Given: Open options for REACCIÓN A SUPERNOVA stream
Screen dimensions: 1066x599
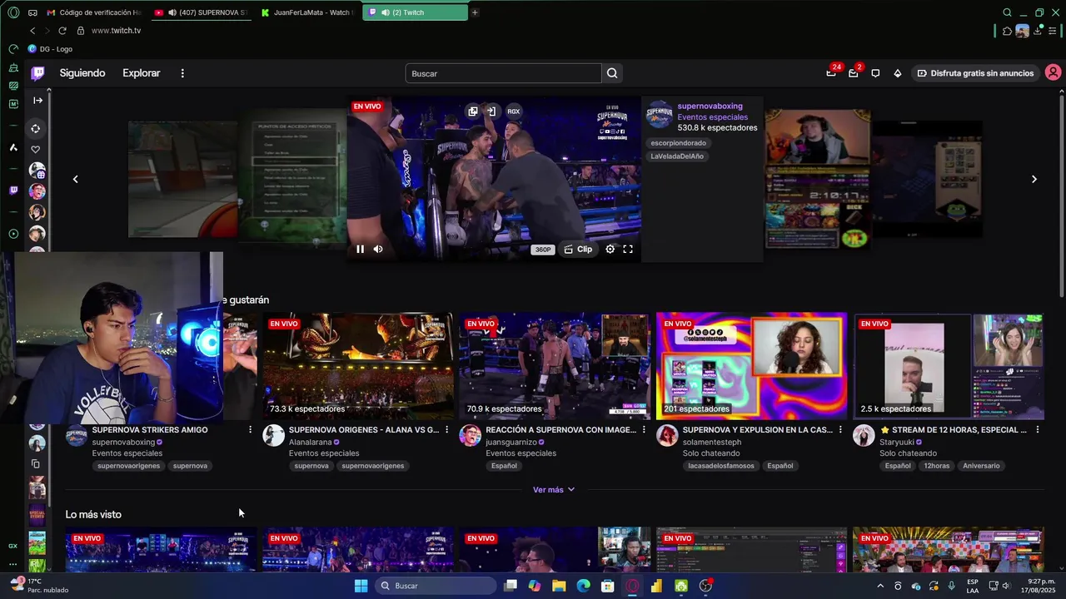Looking at the screenshot, I should pos(643,430).
